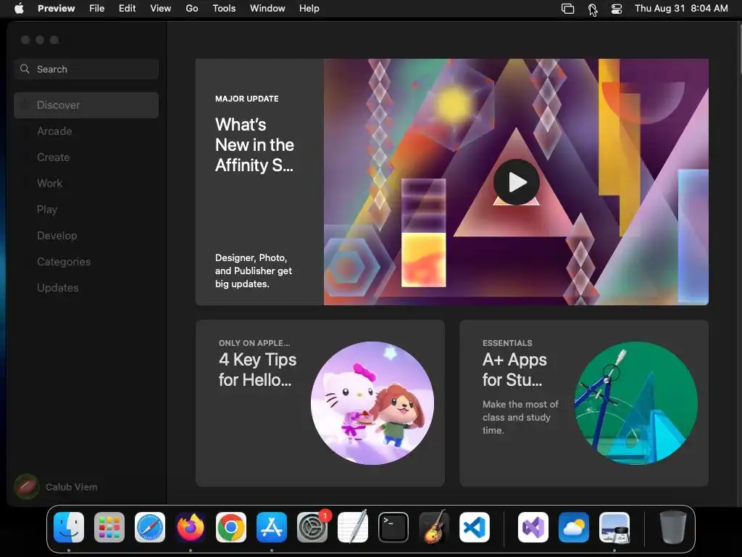Click the ESSENTIALS label
This screenshot has height=557, width=742.
pos(507,343)
